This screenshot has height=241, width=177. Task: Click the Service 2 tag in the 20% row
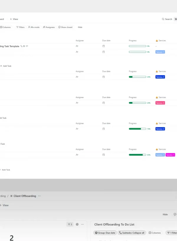click(x=160, y=77)
